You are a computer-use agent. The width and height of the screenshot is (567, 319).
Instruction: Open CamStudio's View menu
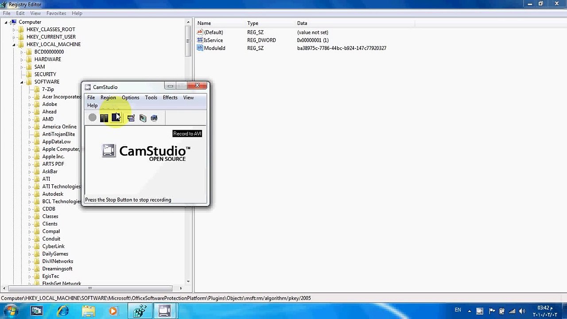(188, 97)
